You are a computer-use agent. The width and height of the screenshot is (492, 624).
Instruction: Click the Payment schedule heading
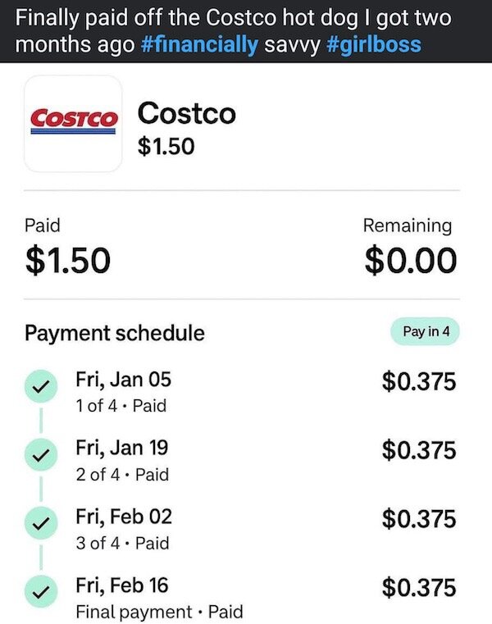click(114, 333)
